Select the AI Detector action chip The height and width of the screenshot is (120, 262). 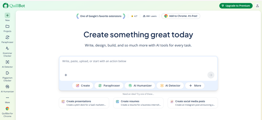pyautogui.click(x=170, y=86)
